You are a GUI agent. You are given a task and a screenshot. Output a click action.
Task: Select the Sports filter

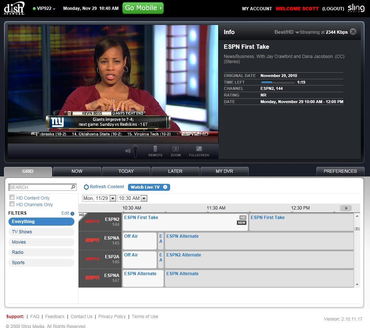41,263
